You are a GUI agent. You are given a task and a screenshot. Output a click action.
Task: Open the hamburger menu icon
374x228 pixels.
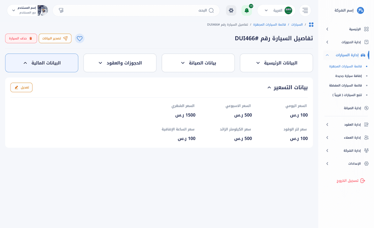point(305,11)
